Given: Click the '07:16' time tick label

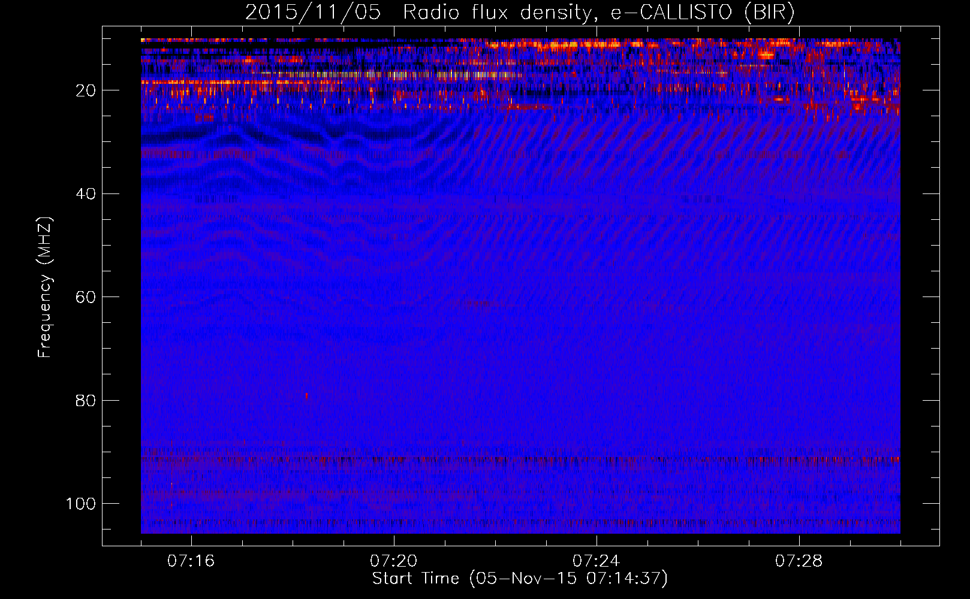Looking at the screenshot, I should click(x=191, y=561).
